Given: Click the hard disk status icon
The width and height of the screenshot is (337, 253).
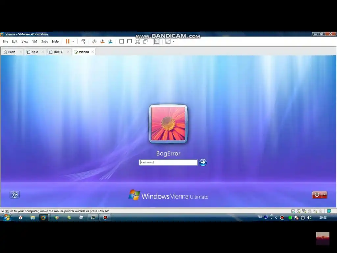Looking at the screenshot, I should [x=293, y=211].
